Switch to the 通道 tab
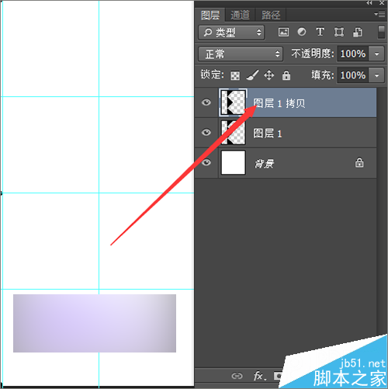The width and height of the screenshot is (388, 389). (240, 15)
